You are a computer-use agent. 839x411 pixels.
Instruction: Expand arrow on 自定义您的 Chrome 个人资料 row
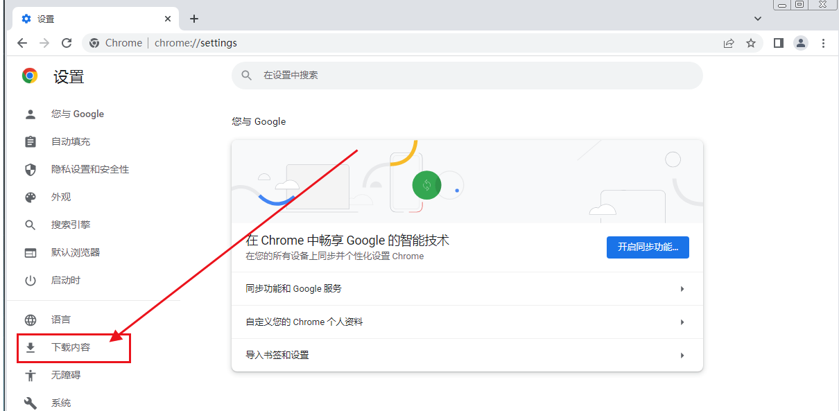click(682, 322)
